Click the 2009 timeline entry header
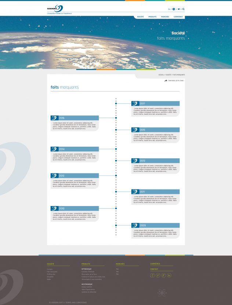 (156, 225)
